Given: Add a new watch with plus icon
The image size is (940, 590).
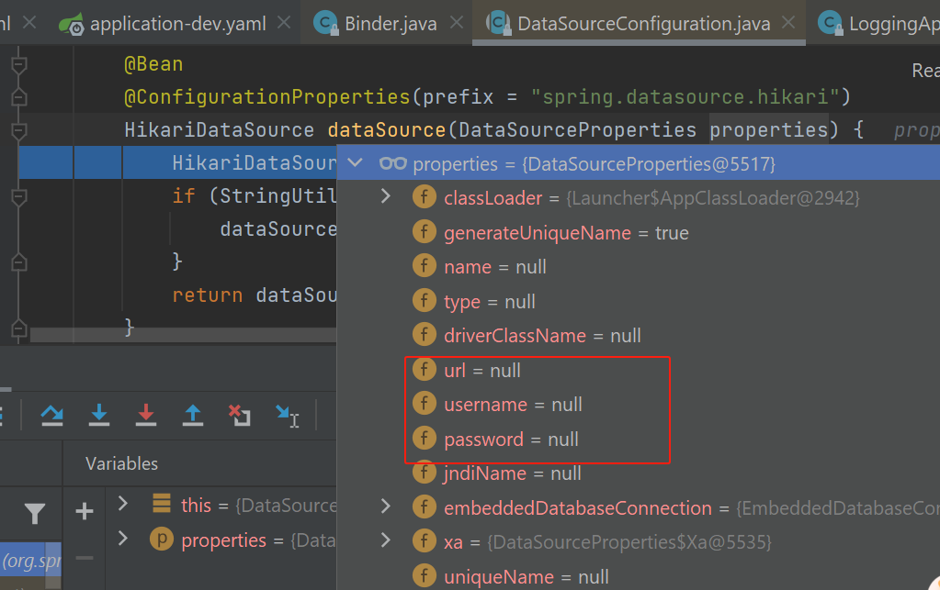Looking at the screenshot, I should 85,511.
